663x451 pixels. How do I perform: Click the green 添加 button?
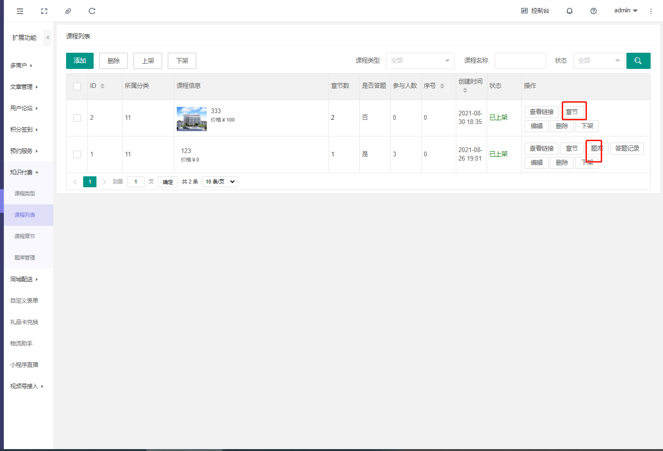click(80, 61)
